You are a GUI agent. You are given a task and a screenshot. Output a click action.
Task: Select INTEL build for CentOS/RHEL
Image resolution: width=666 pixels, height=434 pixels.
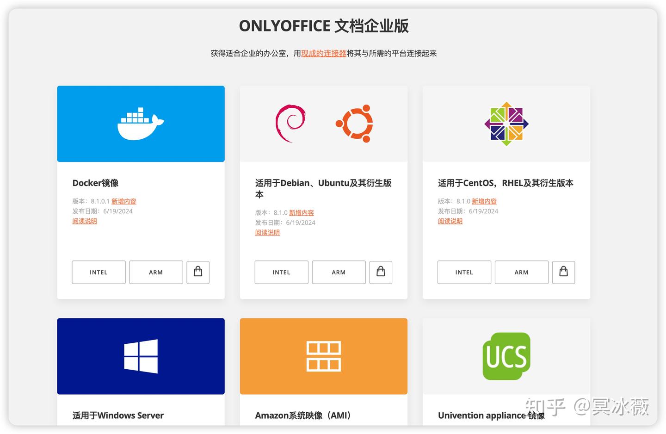click(x=464, y=272)
